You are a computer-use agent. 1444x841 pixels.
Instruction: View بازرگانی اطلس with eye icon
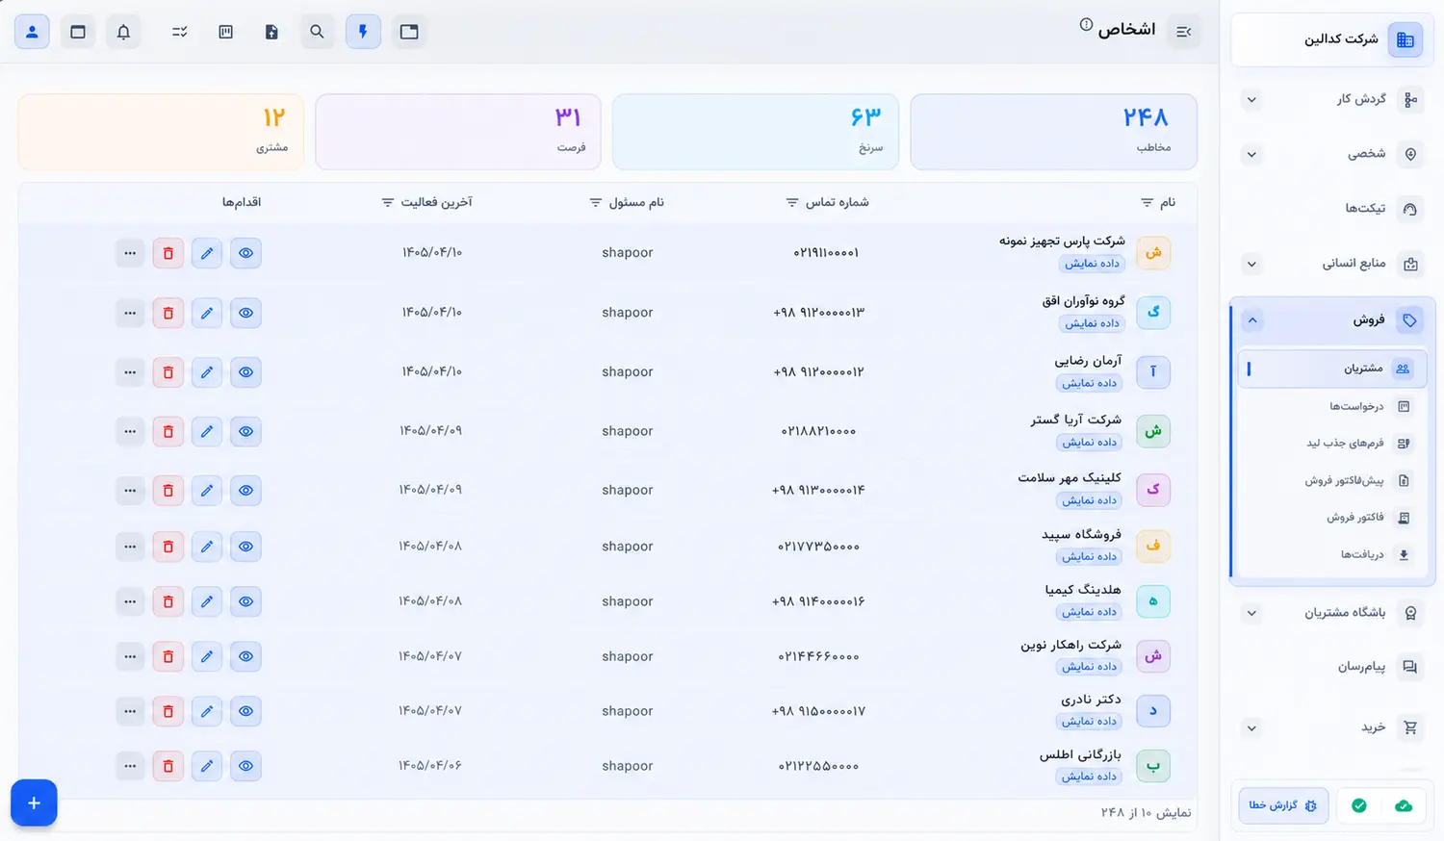246,766
